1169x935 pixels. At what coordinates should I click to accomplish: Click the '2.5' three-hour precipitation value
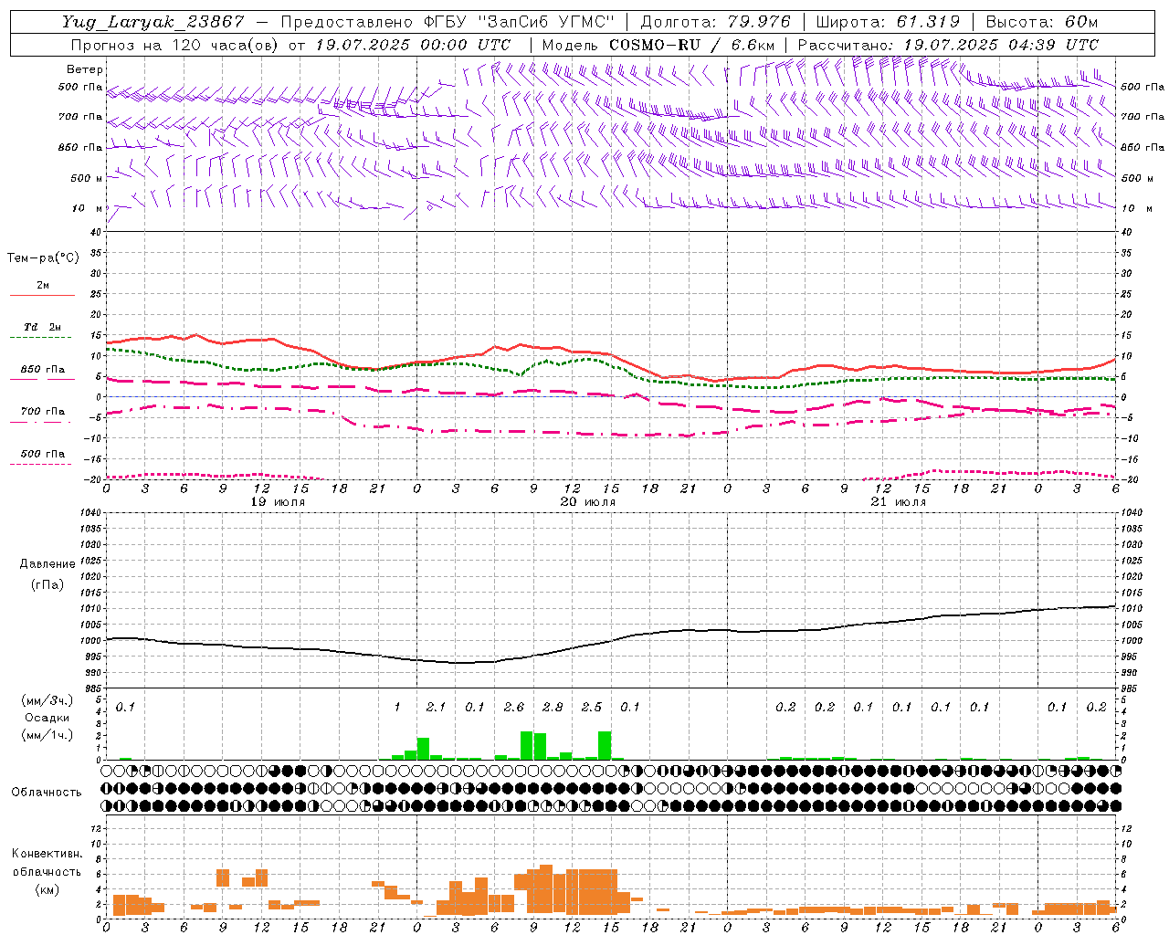click(x=591, y=708)
